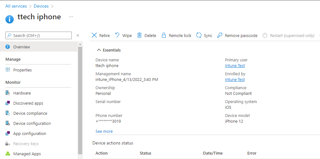Open the ellipsis menu beside ttech iphone
Viewport: 320px width, 159px height.
[71, 17]
